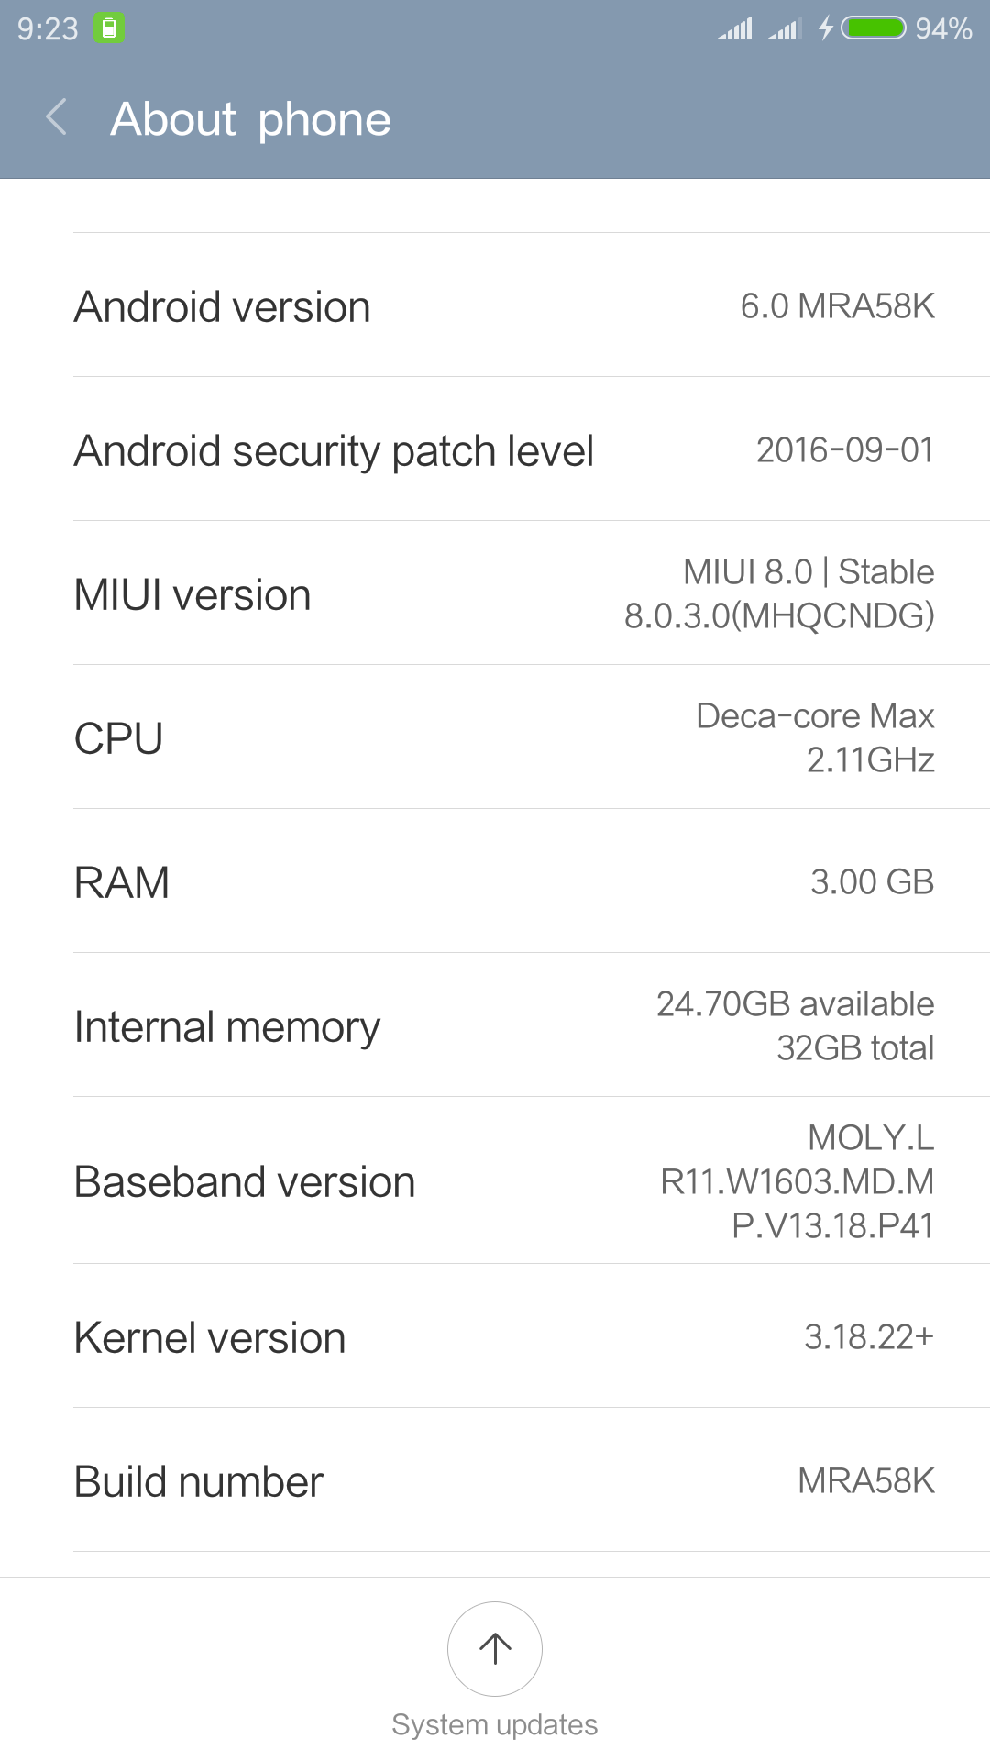Screen dimensions: 990x1761
Task: Tap the charging lightning bolt icon
Action: (825, 28)
